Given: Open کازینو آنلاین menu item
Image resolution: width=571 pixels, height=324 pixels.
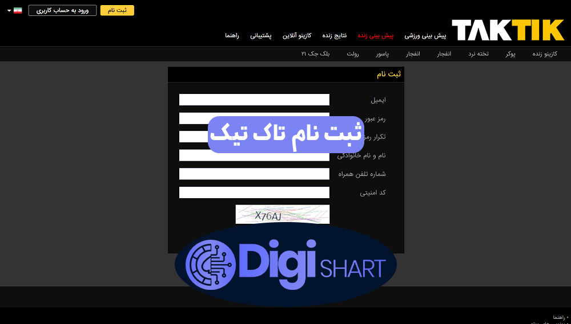Looking at the screenshot, I should (297, 36).
